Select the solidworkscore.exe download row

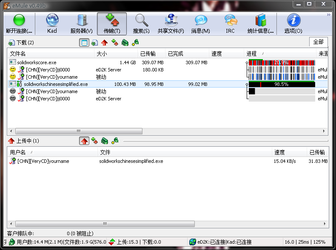(x=168, y=62)
